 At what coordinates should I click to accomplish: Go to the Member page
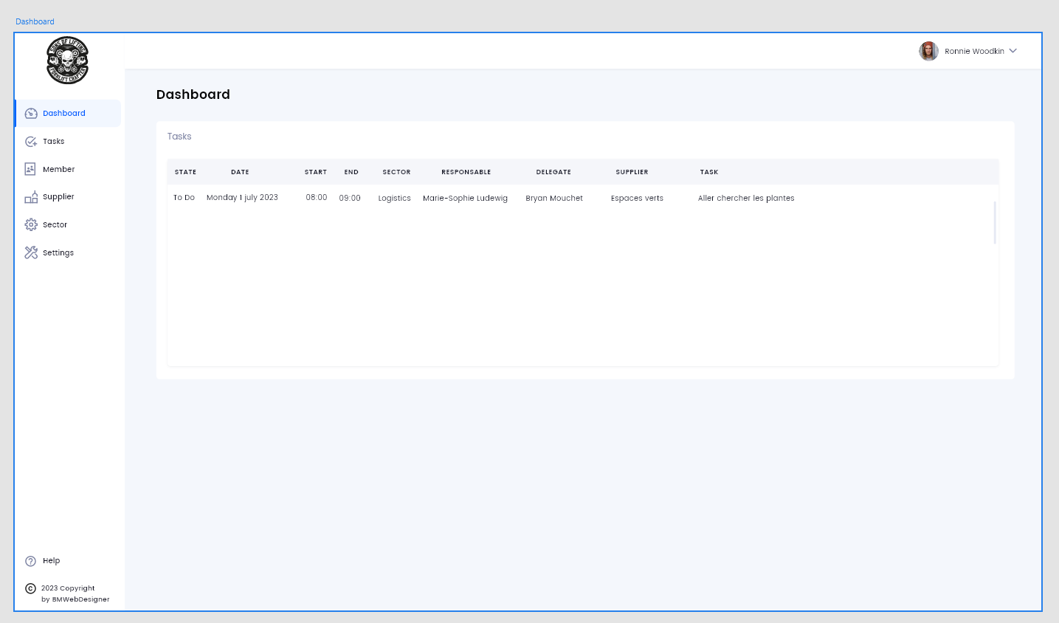point(59,169)
